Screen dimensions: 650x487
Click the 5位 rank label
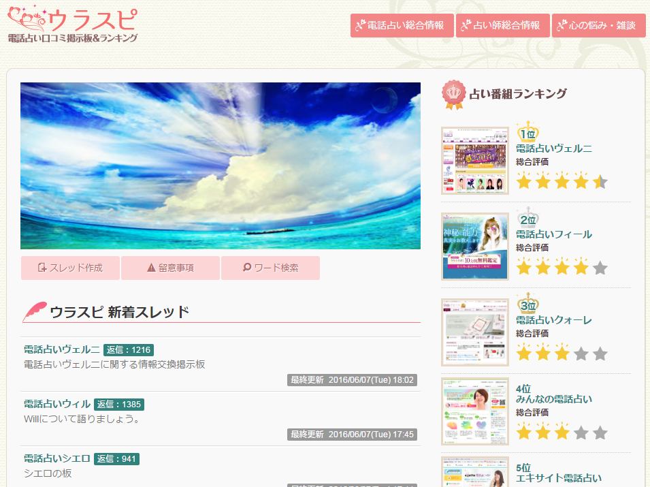coord(523,467)
